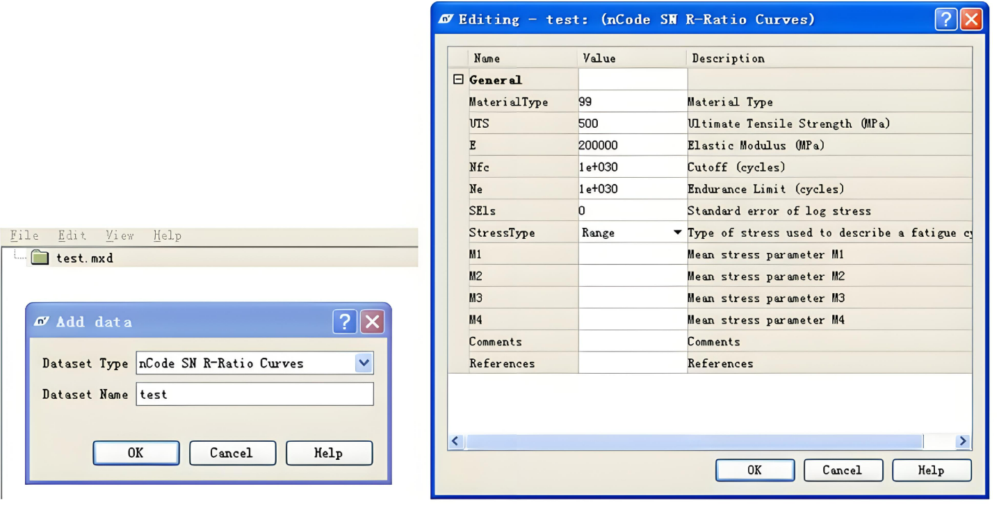The width and height of the screenshot is (999, 505).
Task: Select the test.mxd tree item
Action: [84, 258]
